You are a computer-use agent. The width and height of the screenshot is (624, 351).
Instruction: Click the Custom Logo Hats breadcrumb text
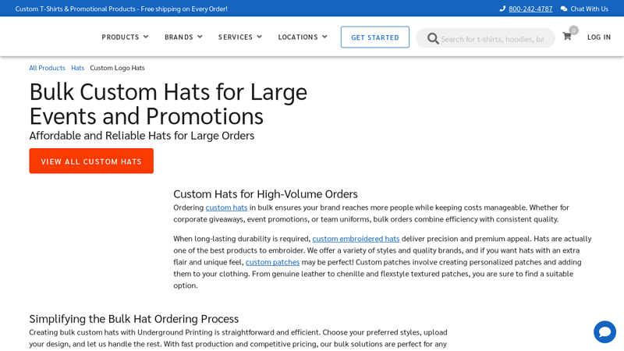117,68
